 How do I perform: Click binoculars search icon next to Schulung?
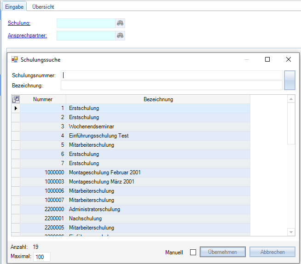[x=120, y=23]
